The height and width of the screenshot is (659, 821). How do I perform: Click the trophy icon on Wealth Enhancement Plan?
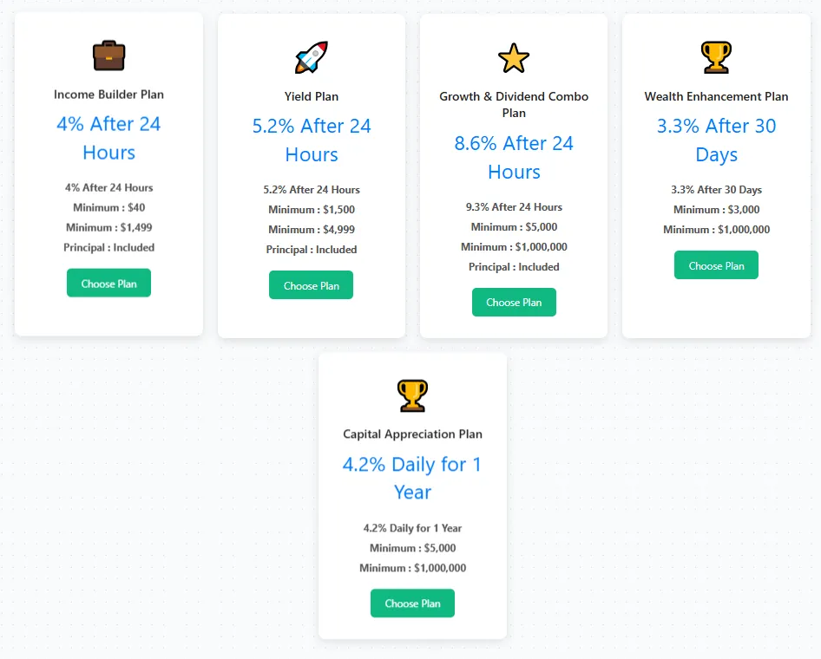716,57
